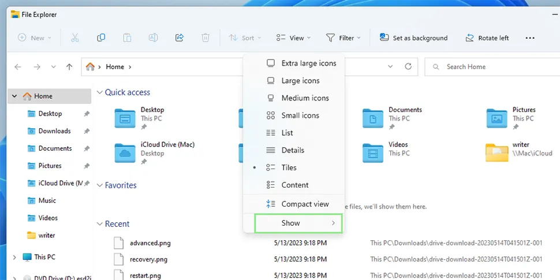
Task: Open the iCloud Drive (Mac) folder tile
Action: (x=155, y=153)
